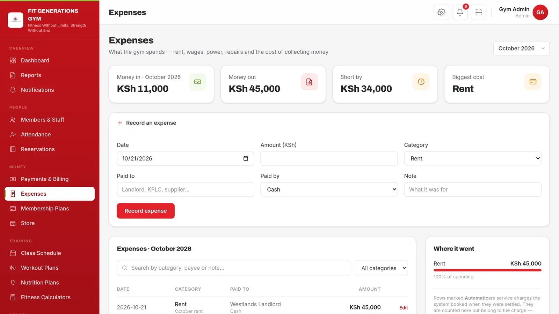Click the Attendance icon in sidebar
Viewport: 559px width, 314px height.
click(13, 134)
